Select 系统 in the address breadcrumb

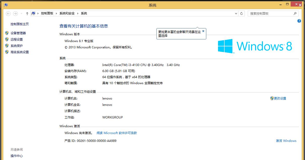(84, 13)
